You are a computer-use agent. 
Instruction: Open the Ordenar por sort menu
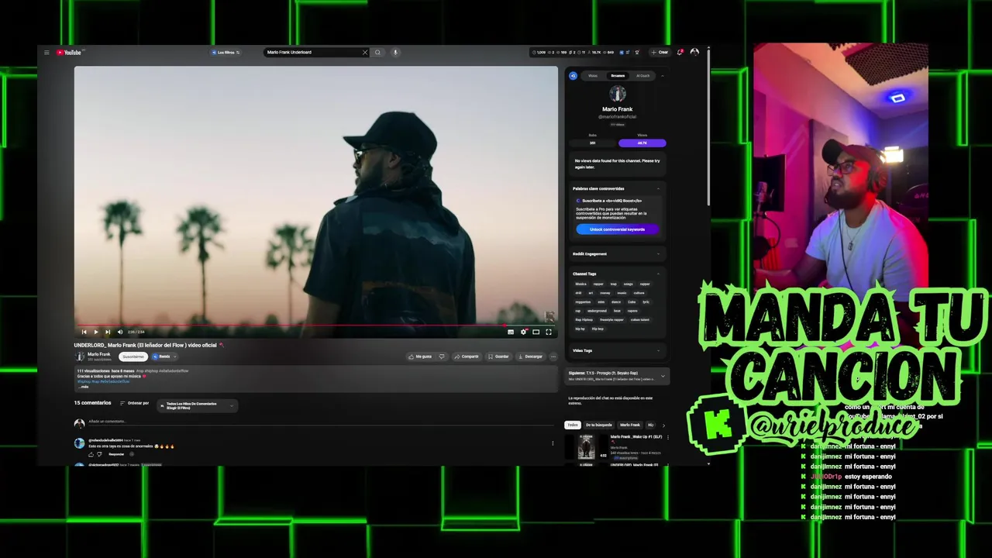[x=134, y=403]
